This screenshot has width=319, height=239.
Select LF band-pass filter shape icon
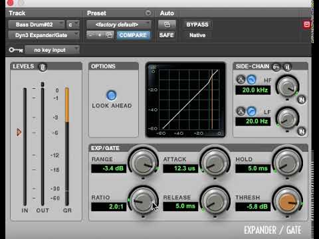tap(241, 112)
